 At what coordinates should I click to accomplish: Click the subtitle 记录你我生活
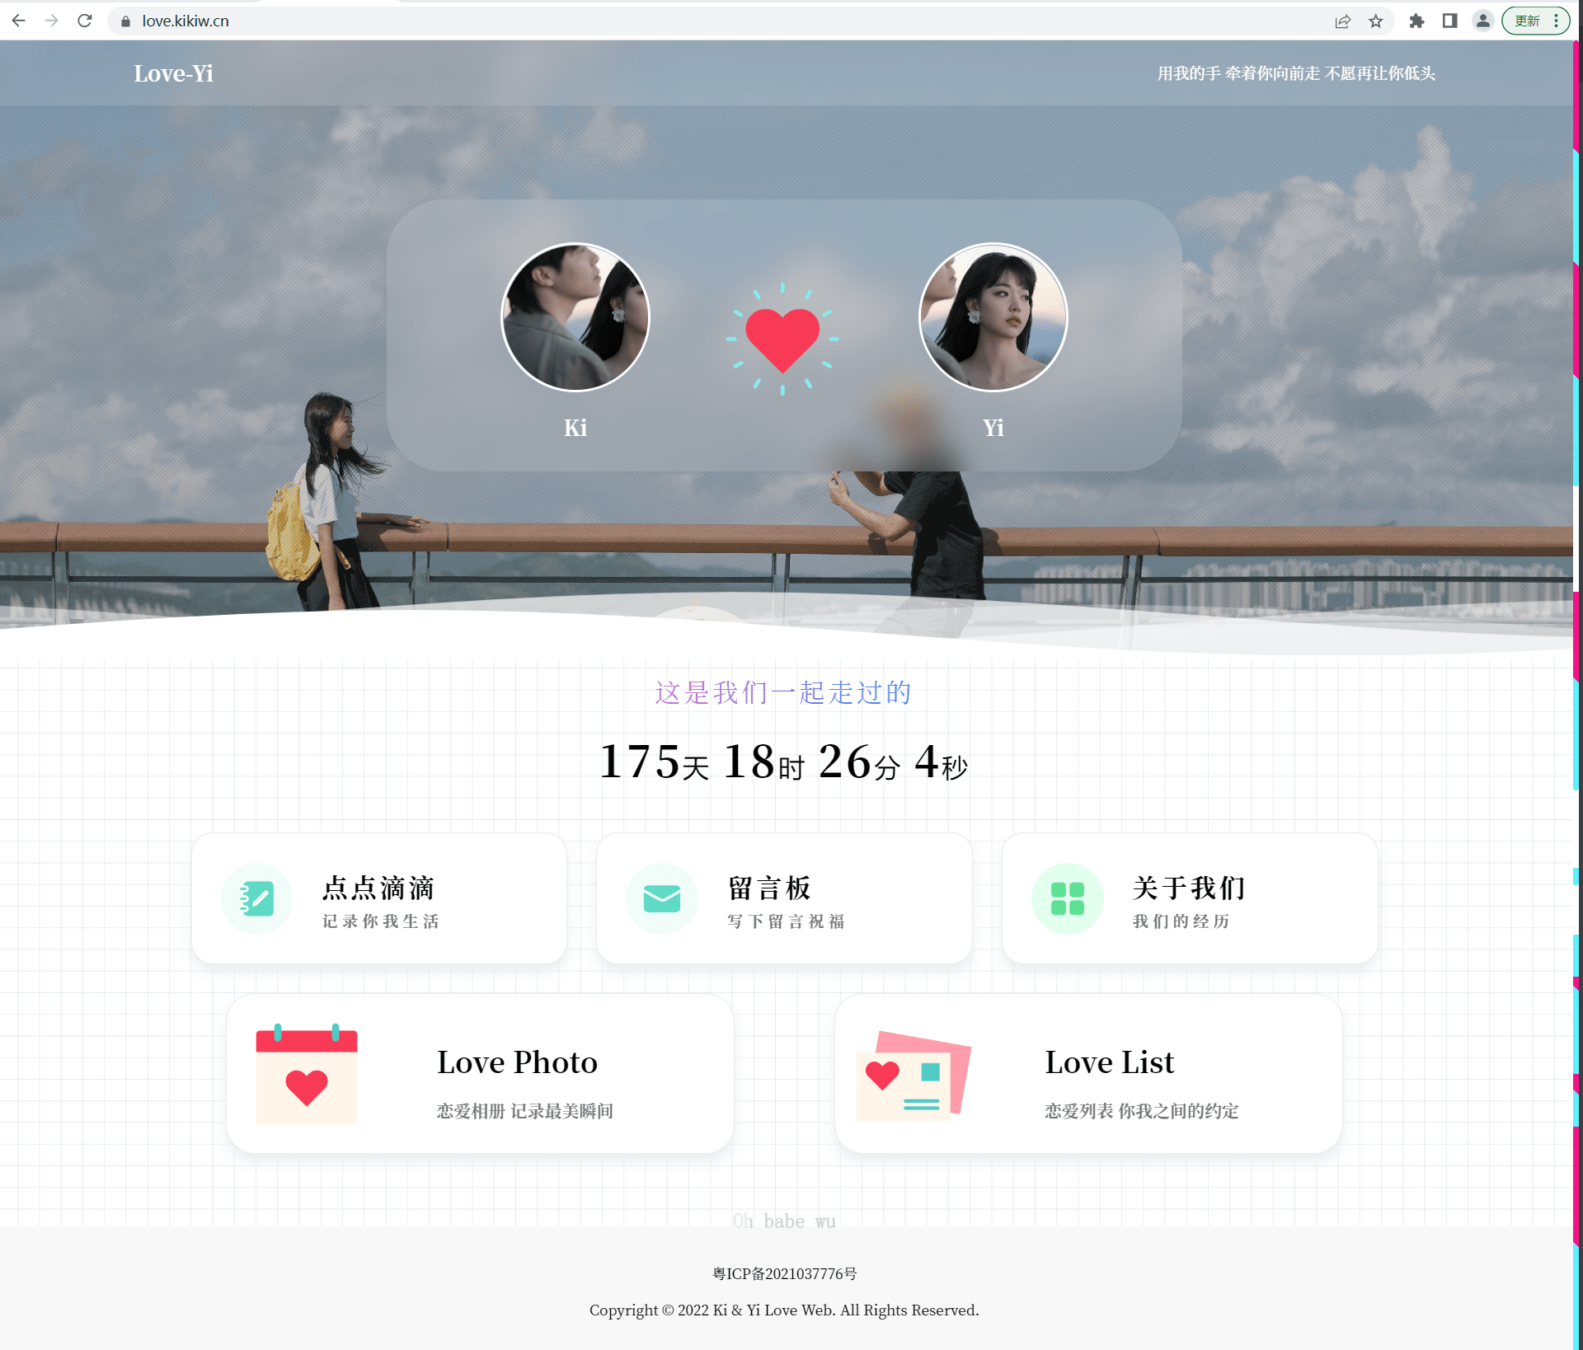pos(381,921)
